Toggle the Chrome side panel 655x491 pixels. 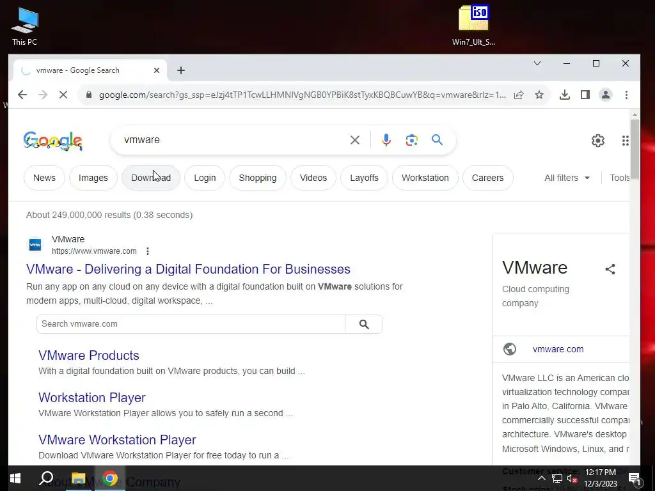pyautogui.click(x=585, y=95)
